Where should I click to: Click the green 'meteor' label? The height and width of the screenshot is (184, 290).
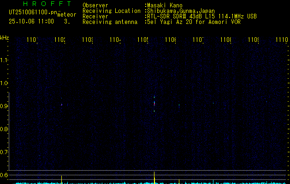click(x=67, y=15)
